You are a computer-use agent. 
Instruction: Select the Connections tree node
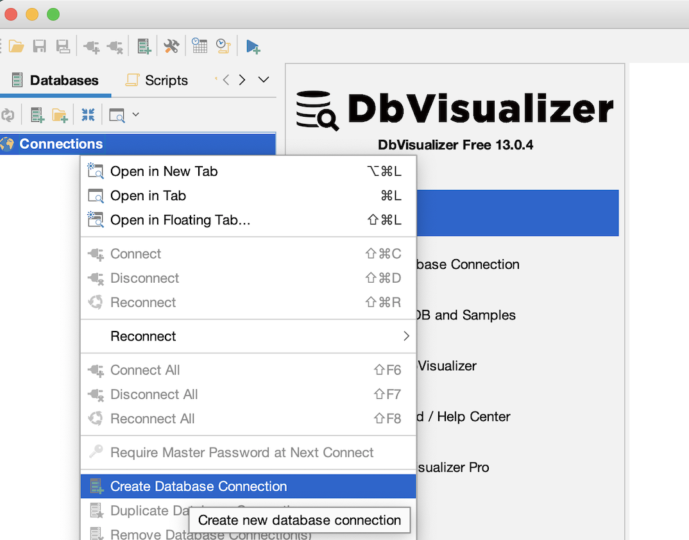(61, 144)
